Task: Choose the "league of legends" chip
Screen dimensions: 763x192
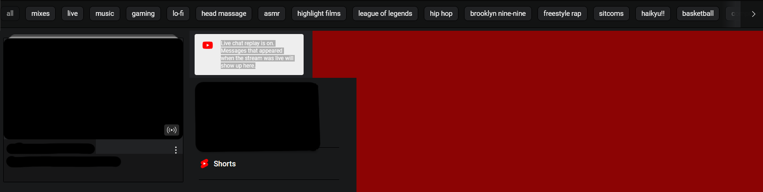Action: (x=385, y=14)
